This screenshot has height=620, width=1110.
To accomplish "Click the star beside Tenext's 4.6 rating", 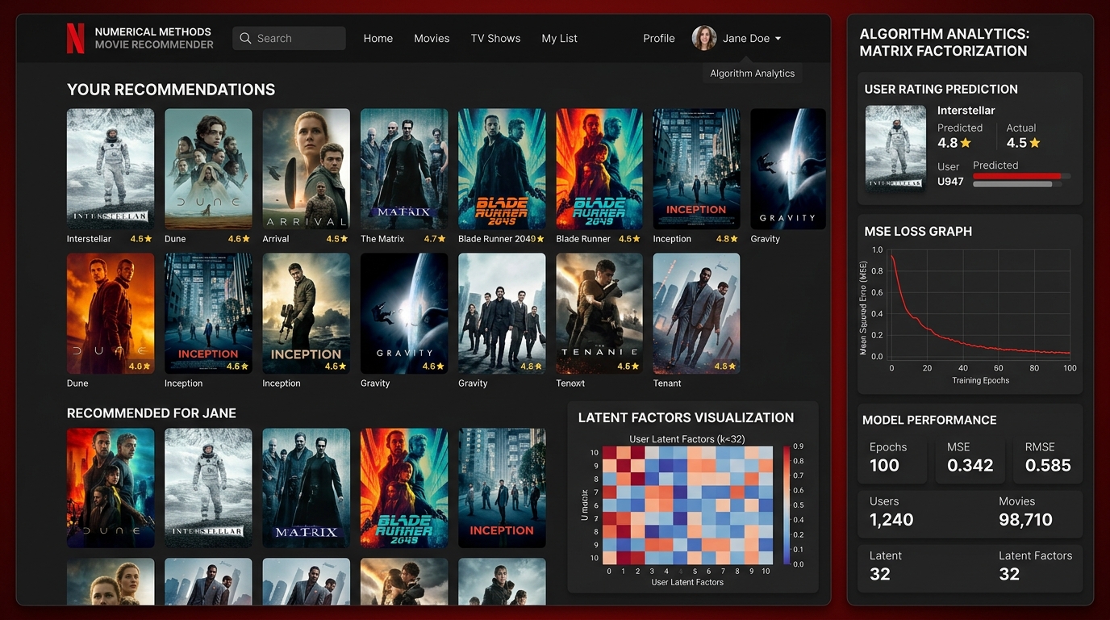I will (x=636, y=367).
